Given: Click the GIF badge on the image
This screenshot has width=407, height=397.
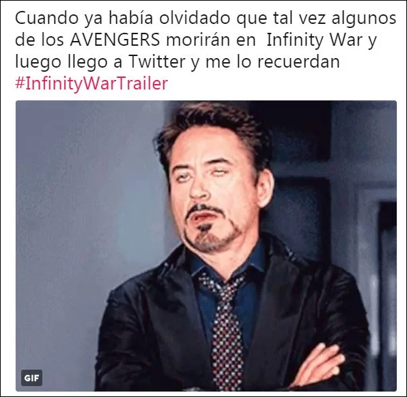Looking at the screenshot, I should click(31, 378).
